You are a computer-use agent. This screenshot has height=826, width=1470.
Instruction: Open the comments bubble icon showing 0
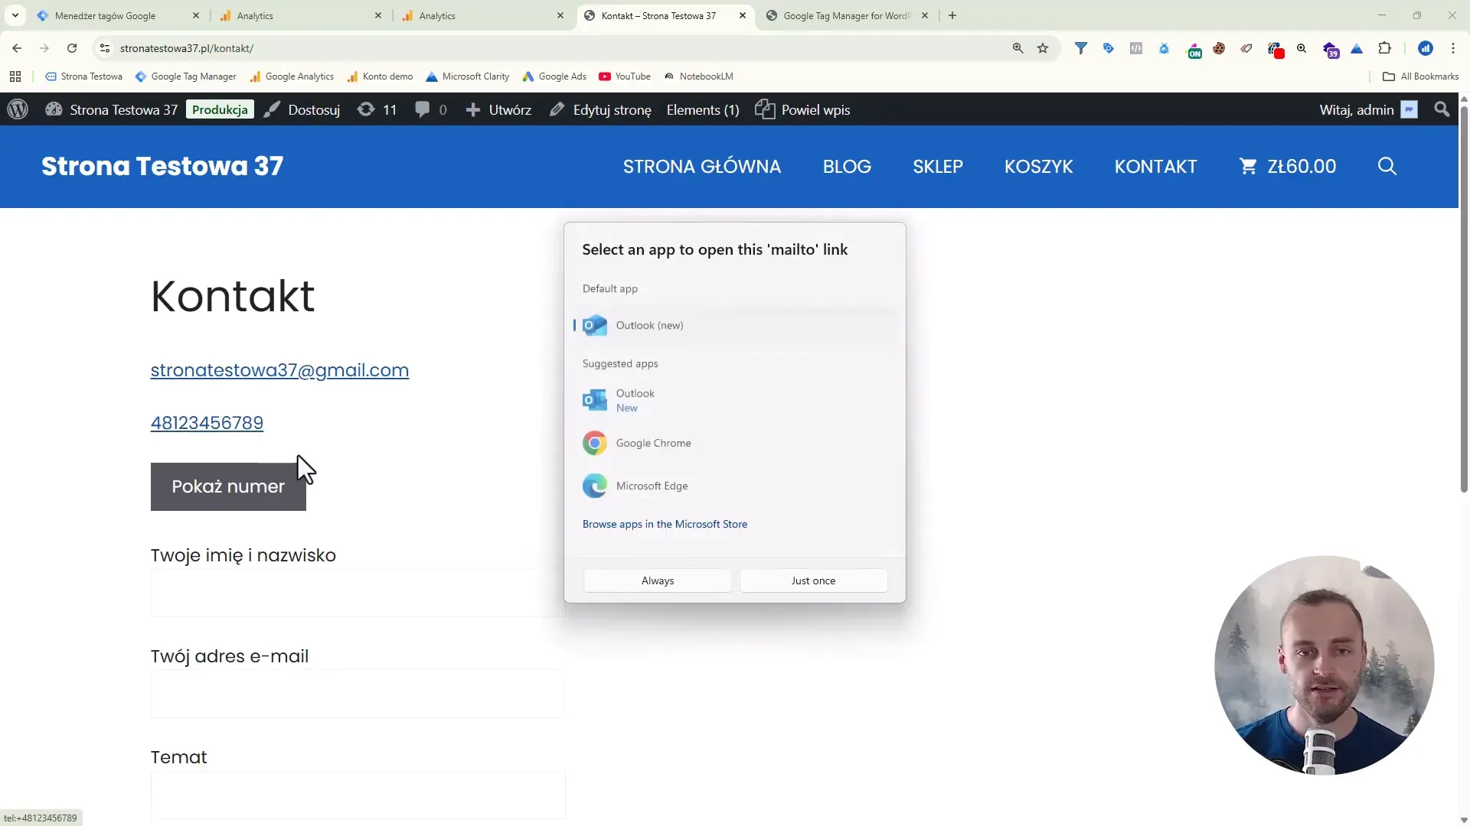[x=430, y=109]
